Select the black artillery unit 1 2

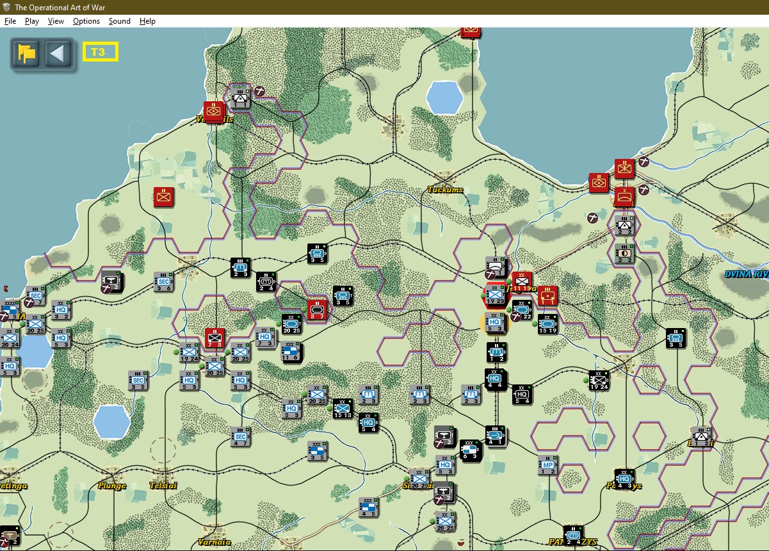496,352
